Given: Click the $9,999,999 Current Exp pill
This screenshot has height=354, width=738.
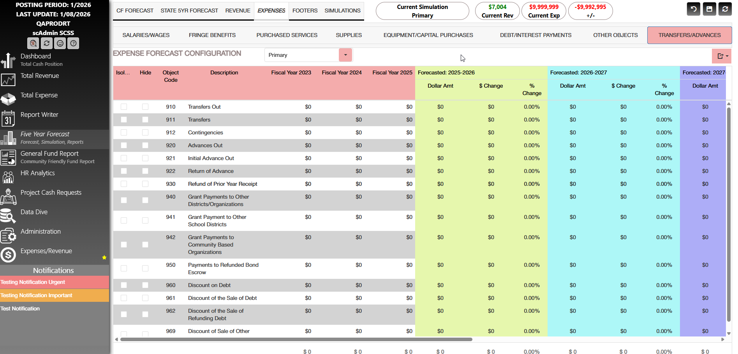Looking at the screenshot, I should [x=544, y=11].
